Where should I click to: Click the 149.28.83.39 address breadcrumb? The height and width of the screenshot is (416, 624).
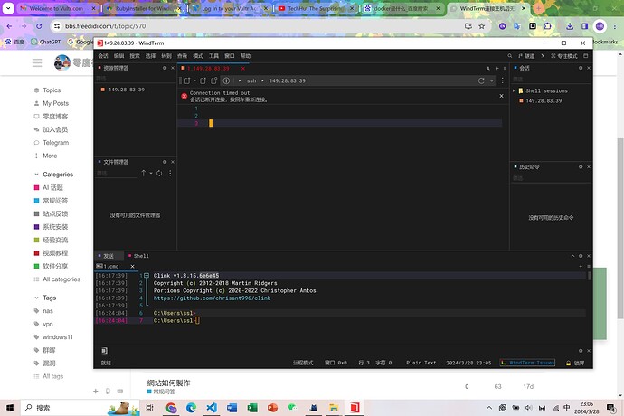click(288, 80)
